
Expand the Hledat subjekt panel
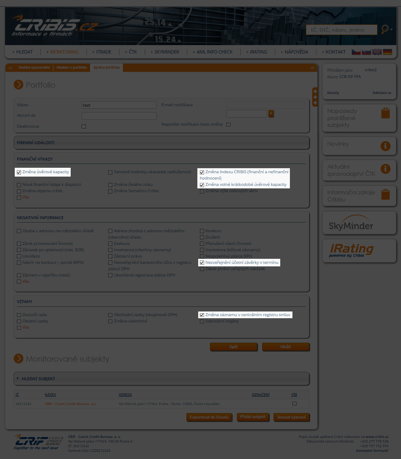pyautogui.click(x=162, y=379)
